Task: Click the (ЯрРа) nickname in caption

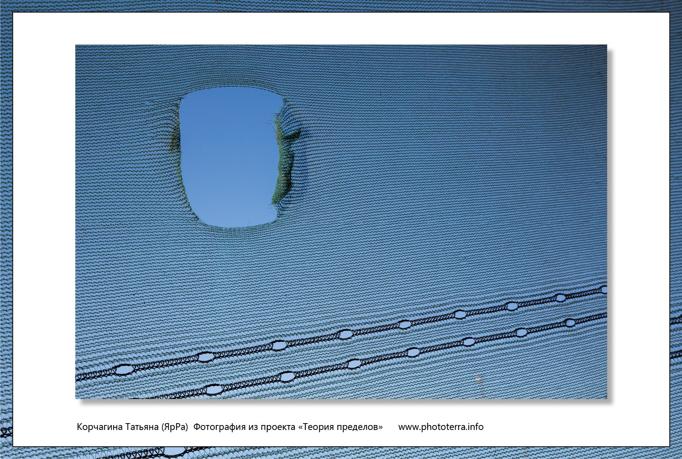Action: (174, 427)
